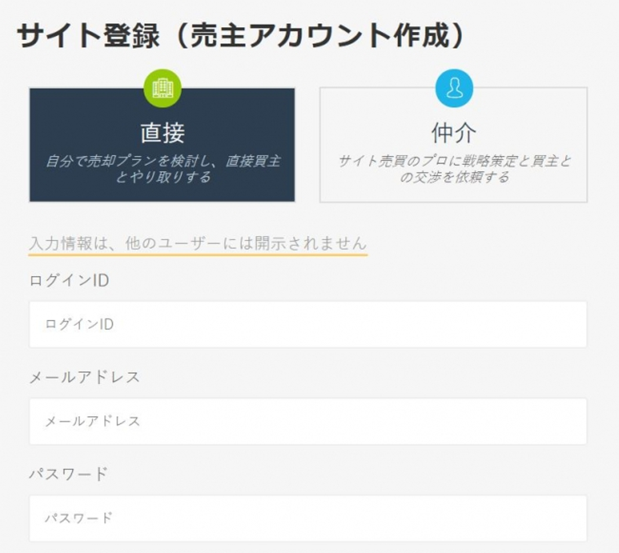Click the blue person silhouette icon
Viewport: 619px width, 553px height.
(x=454, y=88)
